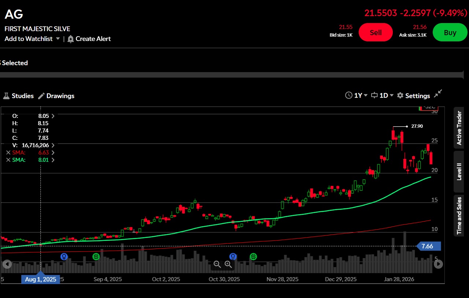469x298 pixels.
Task: Click the red Sell button
Action: (x=376, y=32)
